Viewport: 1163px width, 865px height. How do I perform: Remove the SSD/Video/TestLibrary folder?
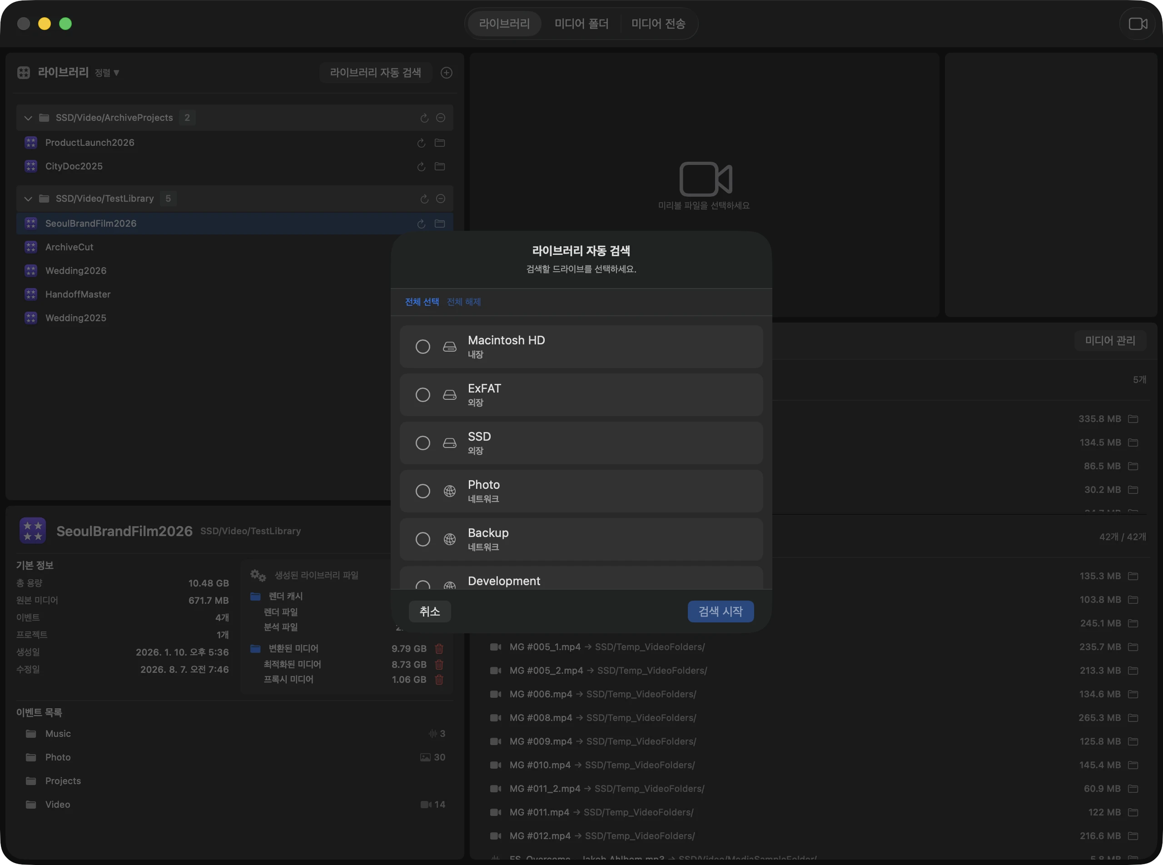[441, 199]
